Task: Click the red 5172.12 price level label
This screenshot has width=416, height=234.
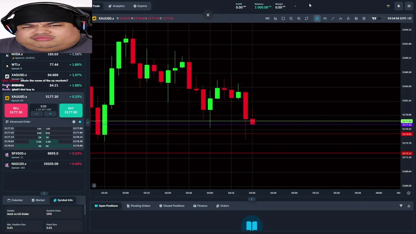Action: [x=407, y=153]
